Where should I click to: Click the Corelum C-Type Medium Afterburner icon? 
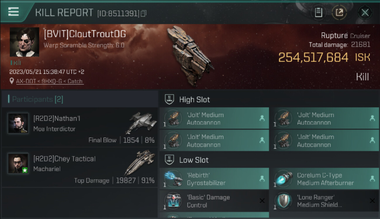tap(283, 179)
